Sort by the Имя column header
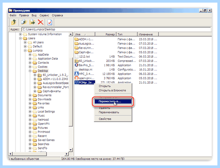The image size is (220, 168). click(x=84, y=34)
